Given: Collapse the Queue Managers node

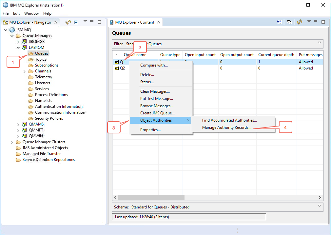Looking at the screenshot, I should 12,36.
